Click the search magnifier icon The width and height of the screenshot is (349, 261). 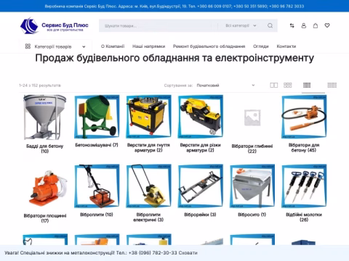click(x=270, y=25)
